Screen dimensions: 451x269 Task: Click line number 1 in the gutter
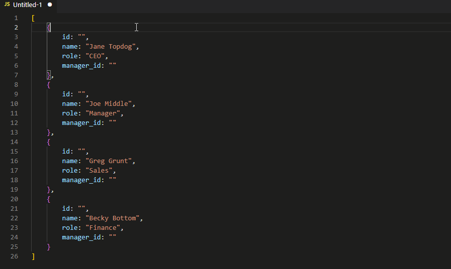[16, 18]
